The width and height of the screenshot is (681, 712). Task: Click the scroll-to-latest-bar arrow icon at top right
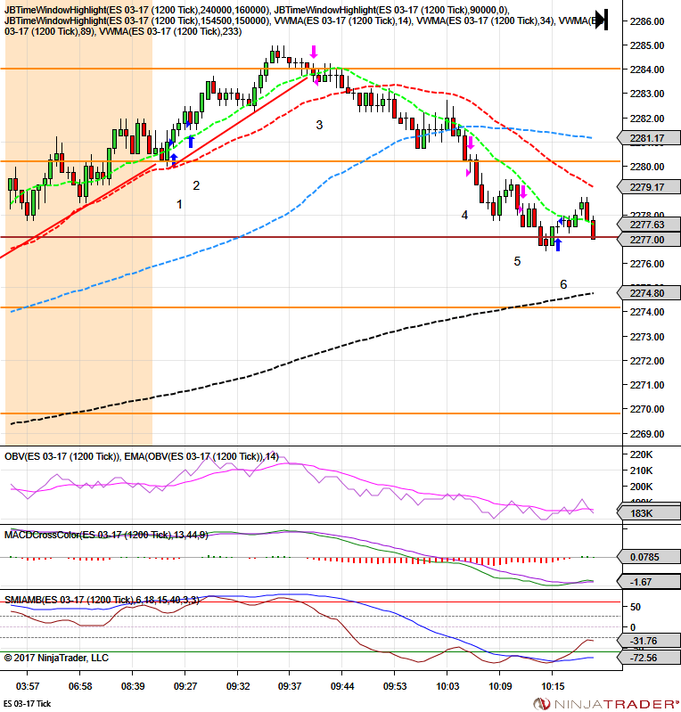click(602, 20)
